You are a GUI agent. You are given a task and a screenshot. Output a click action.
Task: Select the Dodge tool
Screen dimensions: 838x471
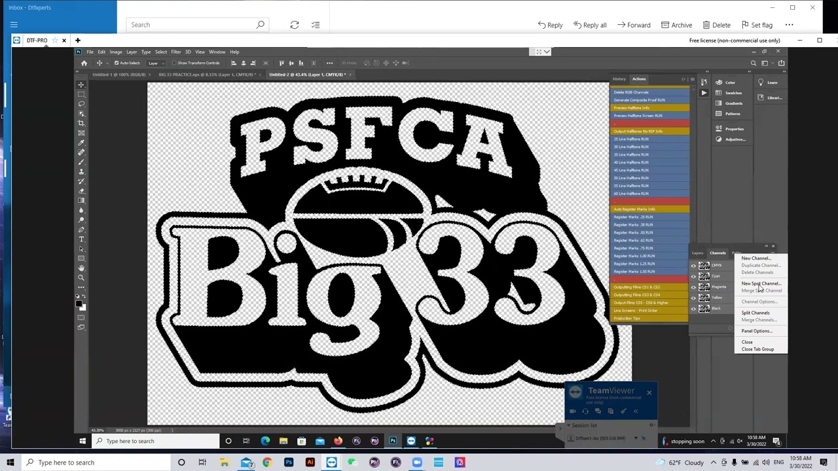tap(81, 220)
